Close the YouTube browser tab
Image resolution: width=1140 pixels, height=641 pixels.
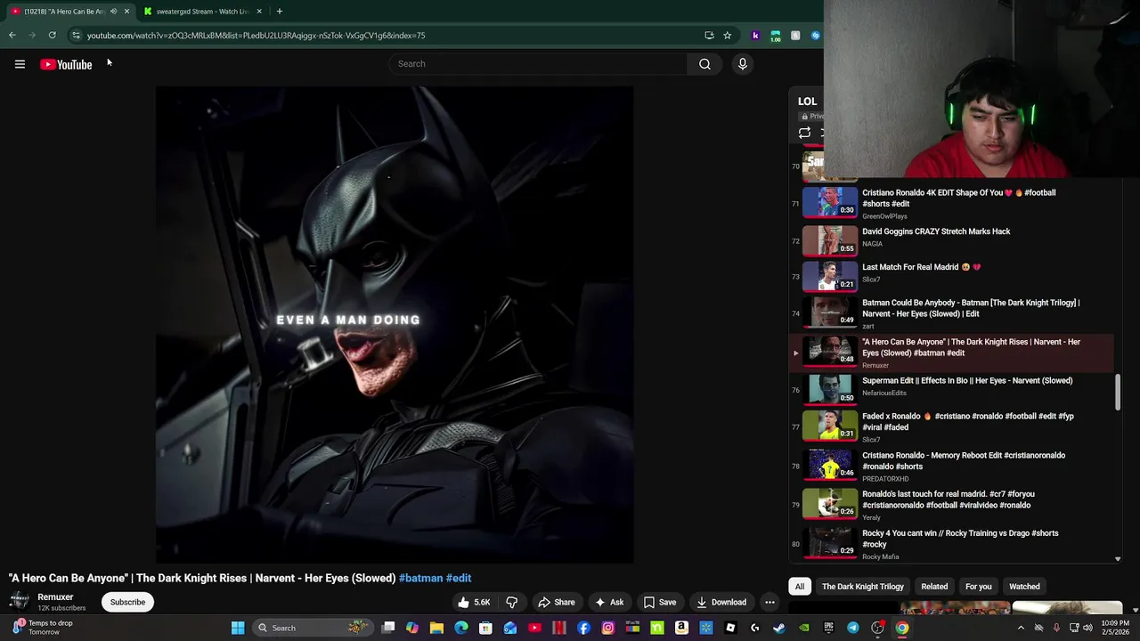[x=126, y=12]
